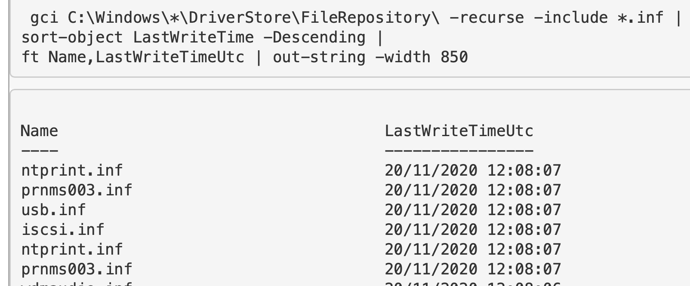Click the LastWriteTimeUtc column header in output
690x286 pixels.
(x=459, y=131)
